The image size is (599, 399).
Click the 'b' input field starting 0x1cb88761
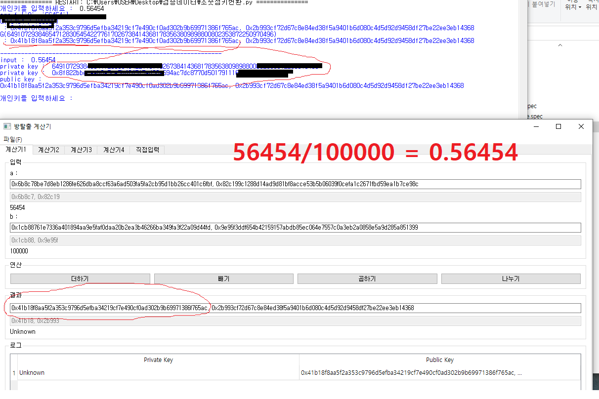click(296, 228)
